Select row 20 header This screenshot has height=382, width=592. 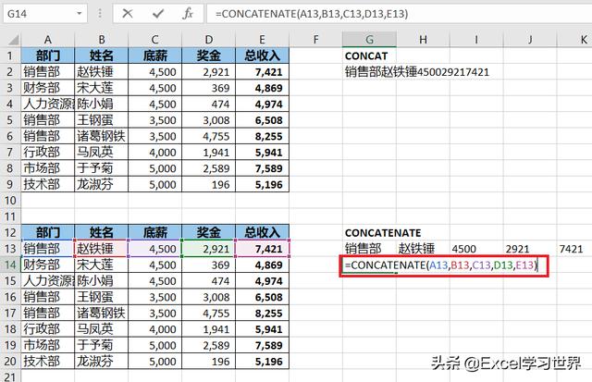(x=10, y=362)
